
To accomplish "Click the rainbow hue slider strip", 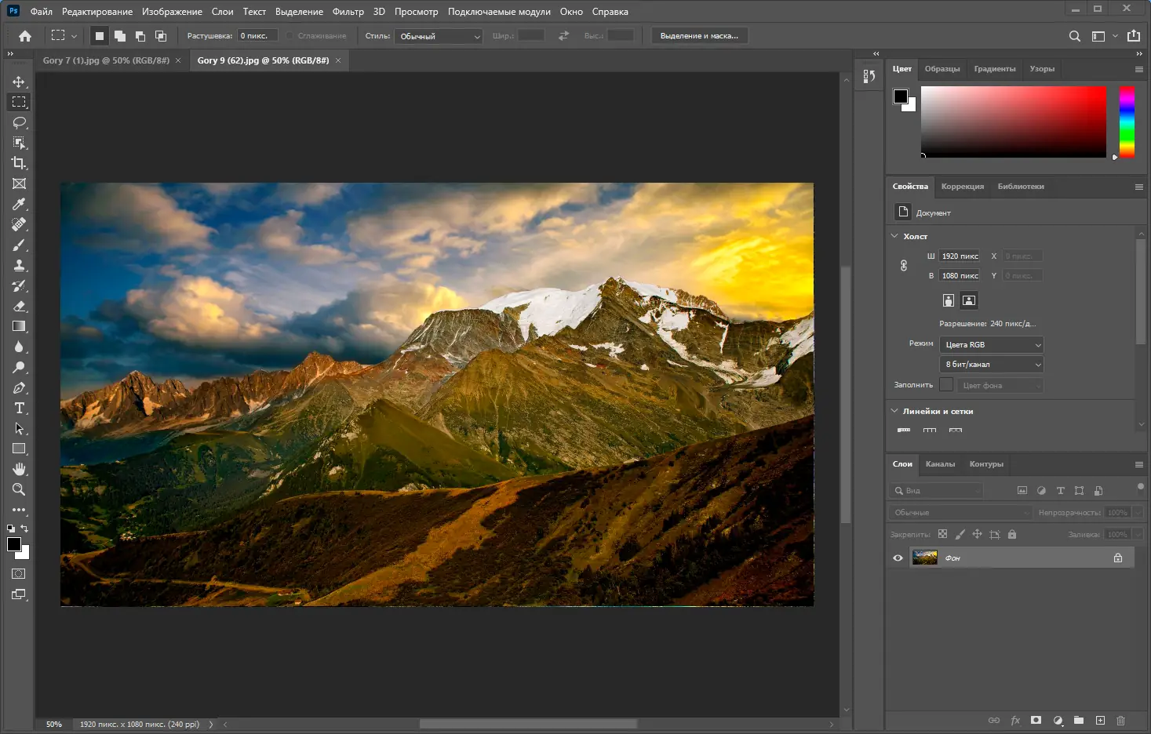I will [1127, 122].
